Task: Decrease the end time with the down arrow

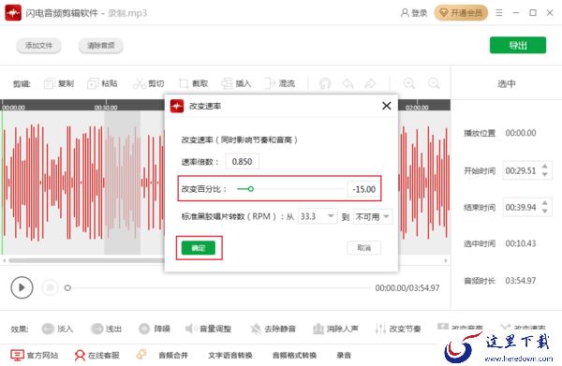Action: 545,212
